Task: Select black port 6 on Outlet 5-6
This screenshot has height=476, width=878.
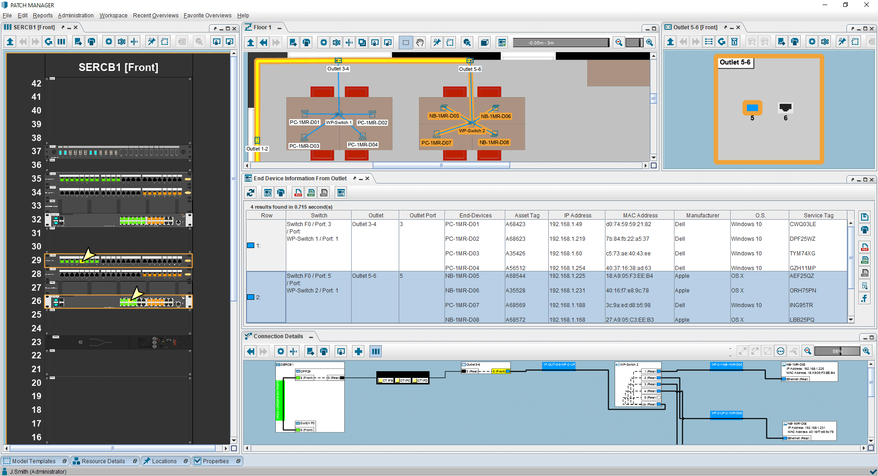Action: 785,108
